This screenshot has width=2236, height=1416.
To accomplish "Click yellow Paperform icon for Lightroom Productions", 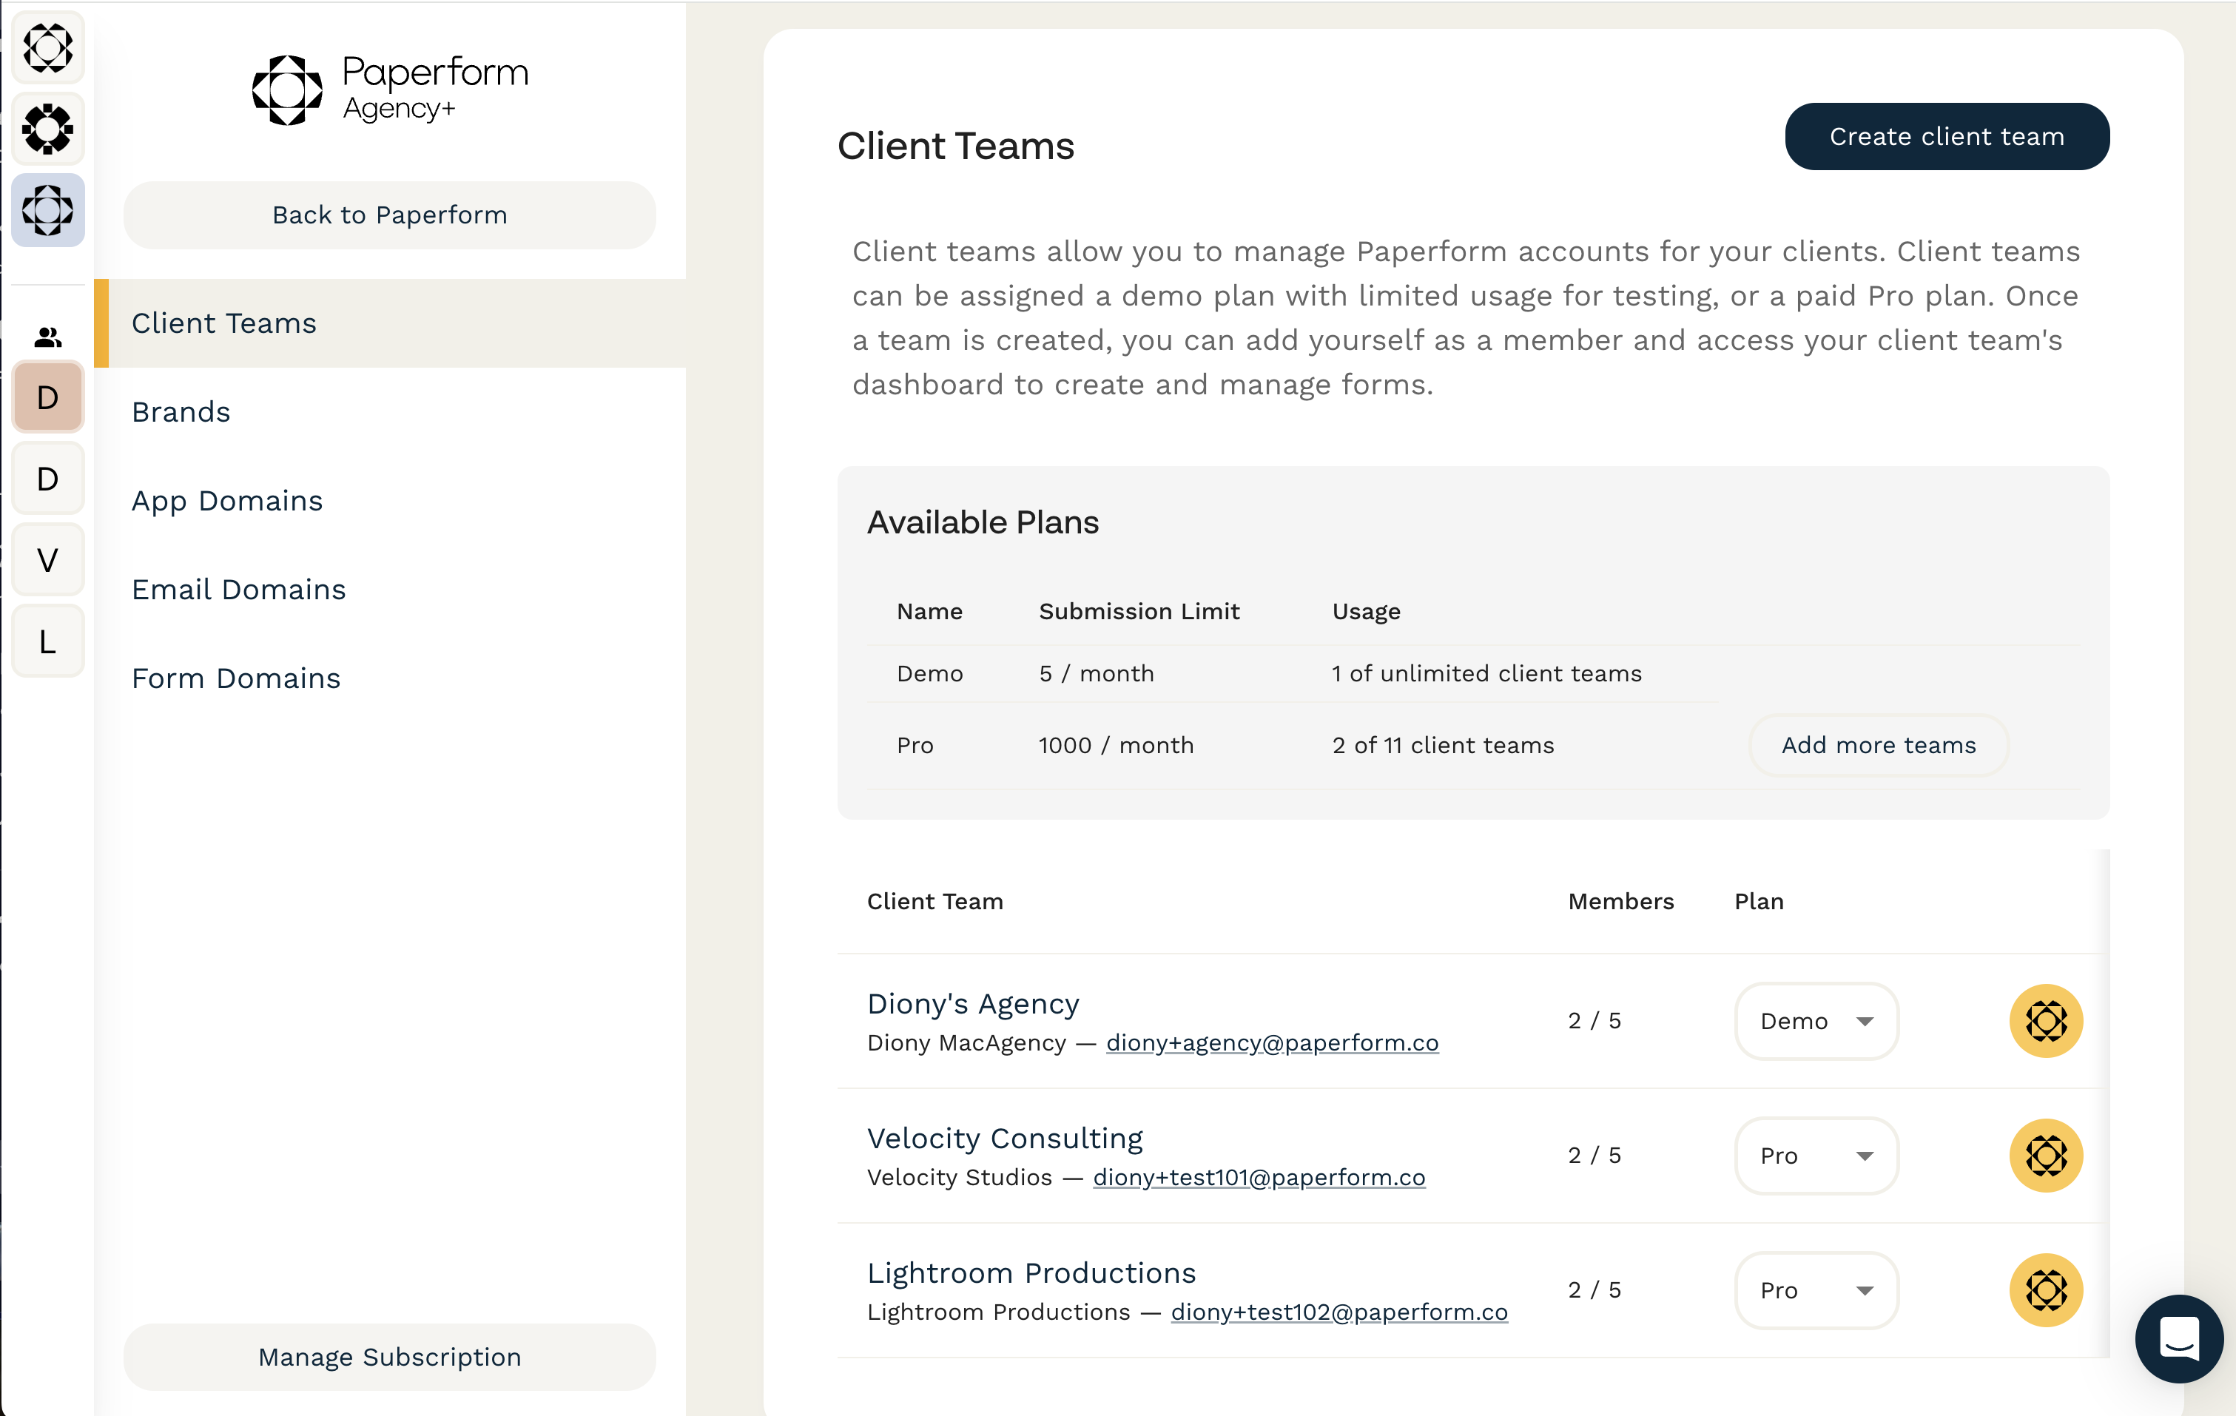I will pyautogui.click(x=2046, y=1289).
